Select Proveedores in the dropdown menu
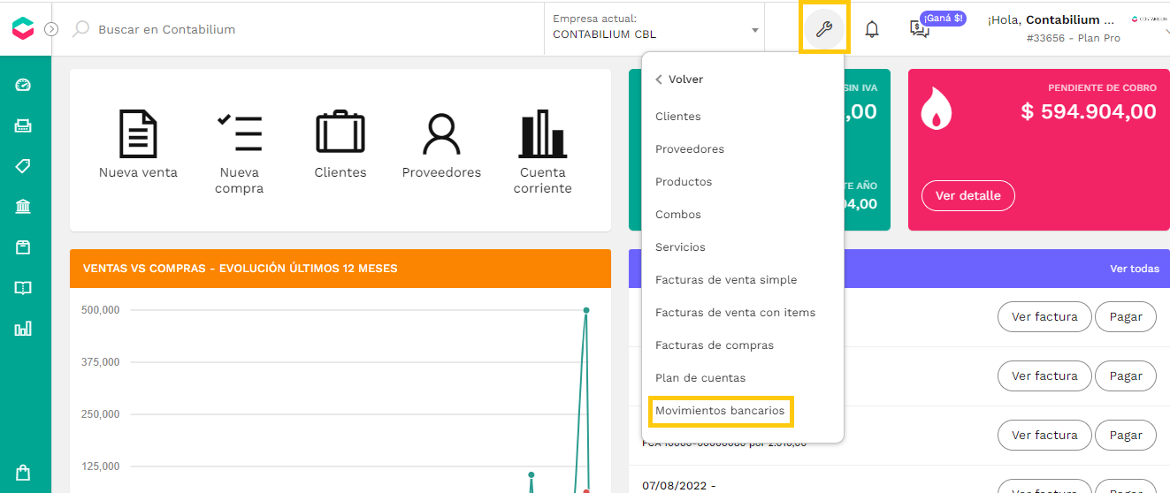The height and width of the screenshot is (493, 1170). point(690,149)
